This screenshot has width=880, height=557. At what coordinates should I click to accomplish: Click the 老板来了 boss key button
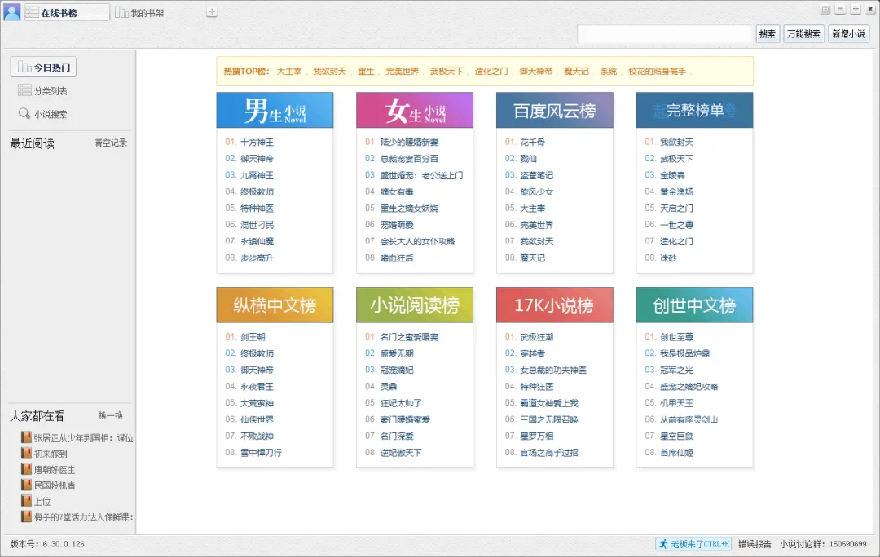(693, 543)
